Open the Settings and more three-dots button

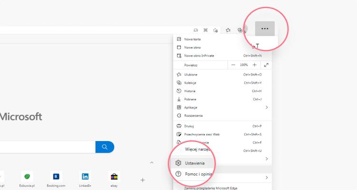coord(265,28)
